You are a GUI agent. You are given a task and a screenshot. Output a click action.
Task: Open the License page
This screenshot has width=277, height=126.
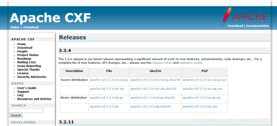23,73
